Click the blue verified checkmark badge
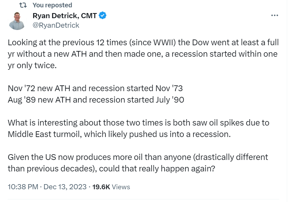Screen dimensions: 290x202 coord(103,16)
